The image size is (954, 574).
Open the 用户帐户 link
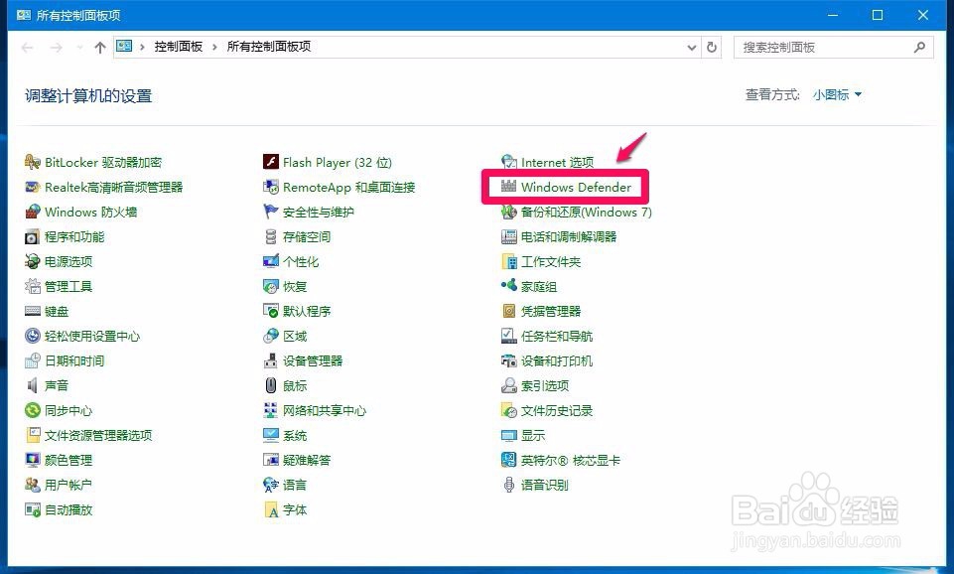click(x=68, y=486)
